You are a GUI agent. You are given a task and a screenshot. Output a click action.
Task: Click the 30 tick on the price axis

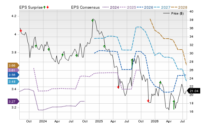[x=191, y=53]
